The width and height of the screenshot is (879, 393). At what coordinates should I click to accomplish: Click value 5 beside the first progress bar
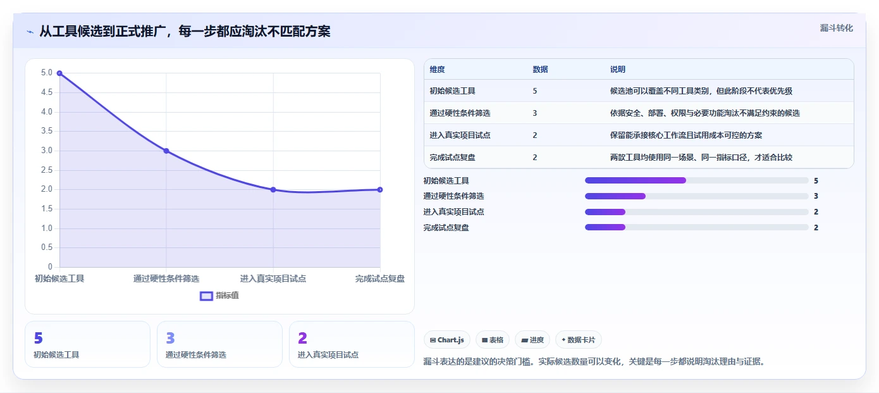pos(816,181)
